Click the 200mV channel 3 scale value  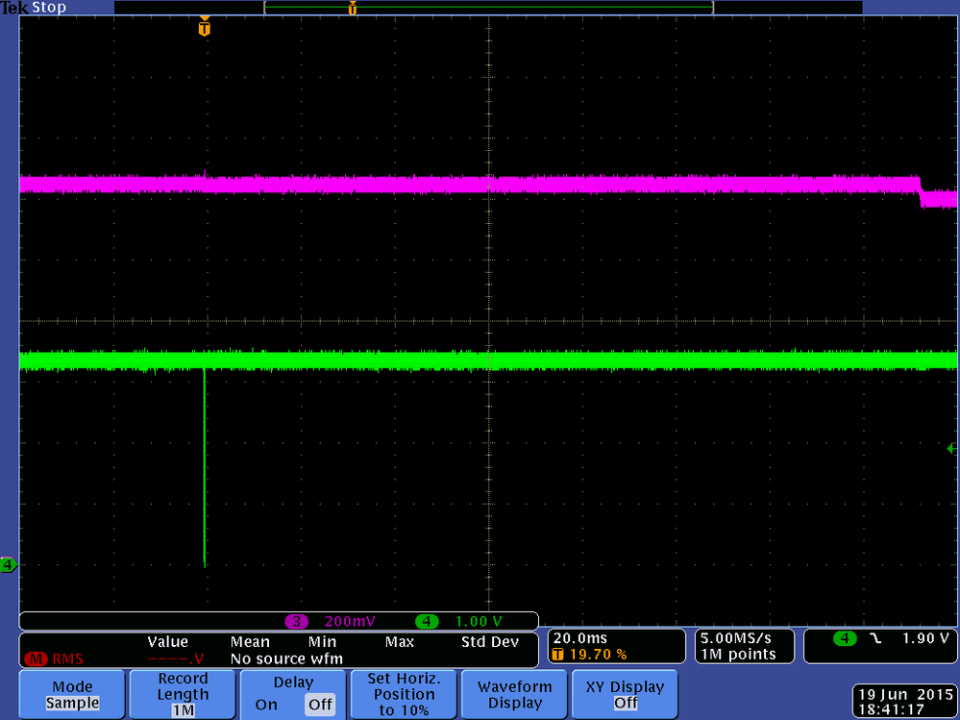coord(350,621)
